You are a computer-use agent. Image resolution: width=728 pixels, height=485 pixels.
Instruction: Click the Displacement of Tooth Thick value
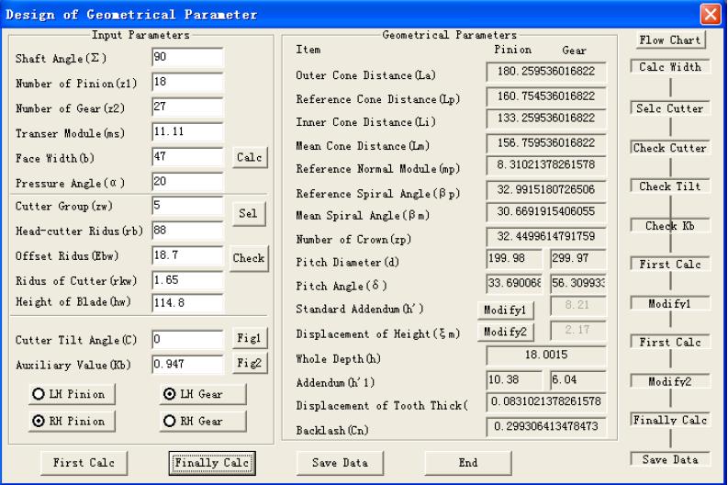[x=546, y=401]
